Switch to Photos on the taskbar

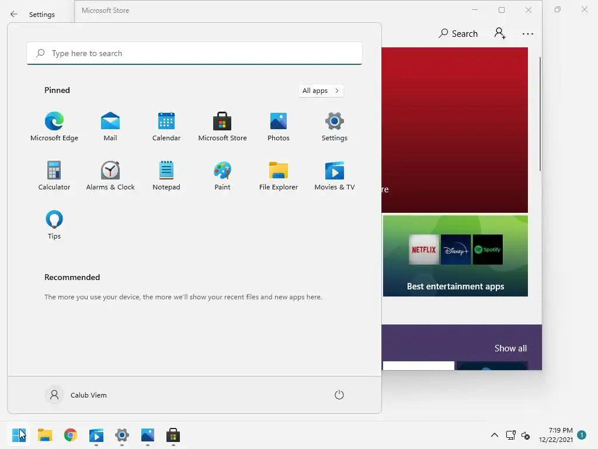(148, 435)
